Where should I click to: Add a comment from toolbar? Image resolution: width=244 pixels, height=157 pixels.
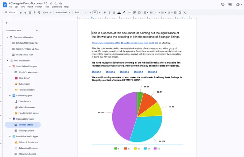pyautogui.click(x=135, y=13)
